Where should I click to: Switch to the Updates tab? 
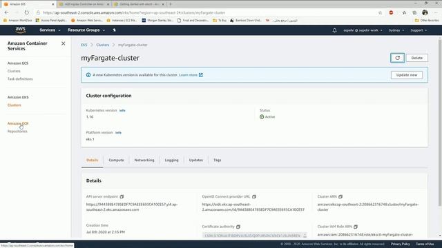point(196,161)
